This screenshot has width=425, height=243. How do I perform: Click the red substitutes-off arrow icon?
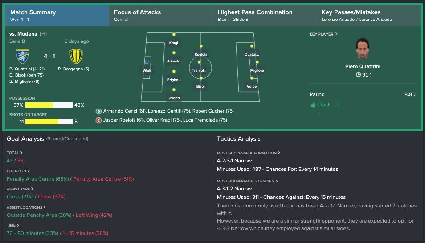pyautogui.click(x=98, y=120)
